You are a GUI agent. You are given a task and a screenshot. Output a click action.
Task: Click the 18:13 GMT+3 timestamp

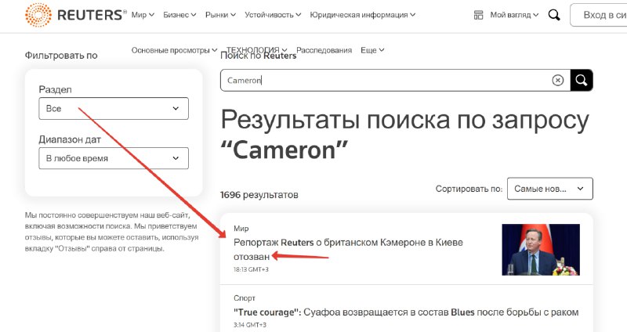pyautogui.click(x=251, y=269)
